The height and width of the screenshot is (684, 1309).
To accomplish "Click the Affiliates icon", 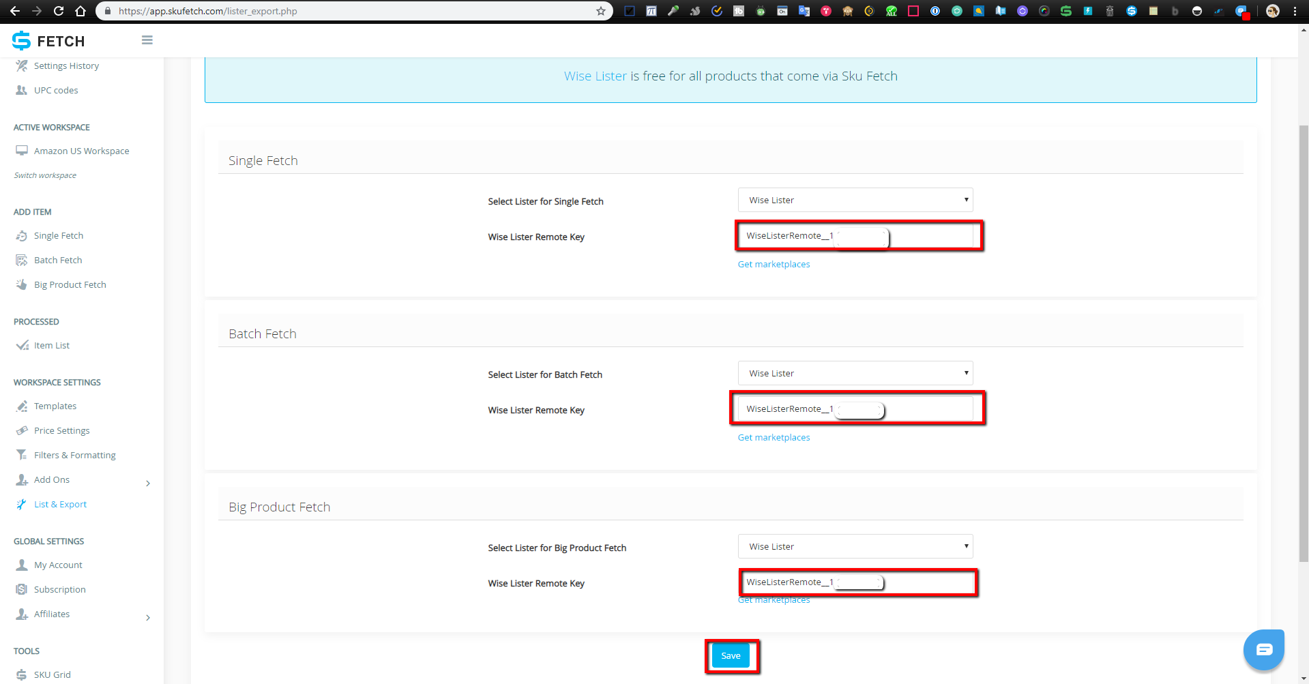I will pyautogui.click(x=22, y=614).
